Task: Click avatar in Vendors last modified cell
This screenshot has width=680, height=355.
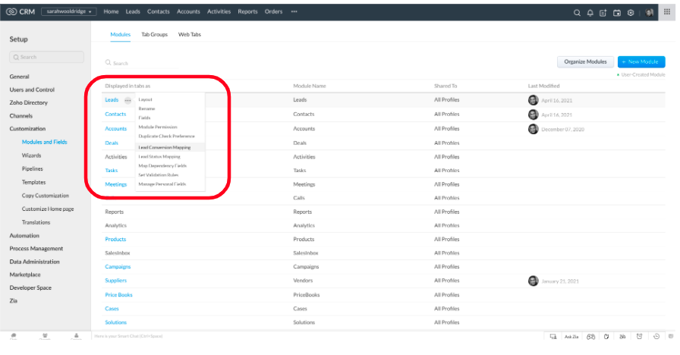Action: pos(533,281)
